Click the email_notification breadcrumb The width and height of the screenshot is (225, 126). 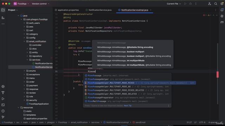coord(79,122)
